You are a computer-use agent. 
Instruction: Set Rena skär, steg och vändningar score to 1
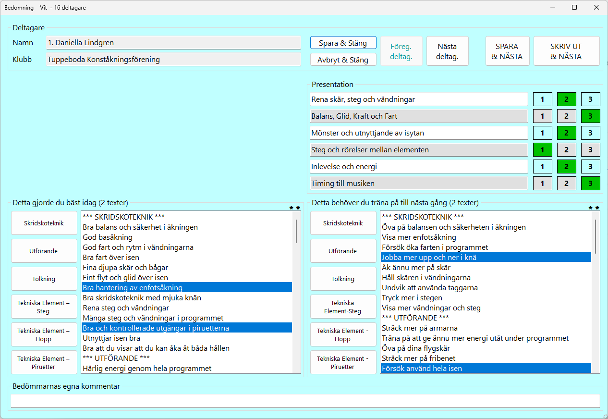pos(543,99)
